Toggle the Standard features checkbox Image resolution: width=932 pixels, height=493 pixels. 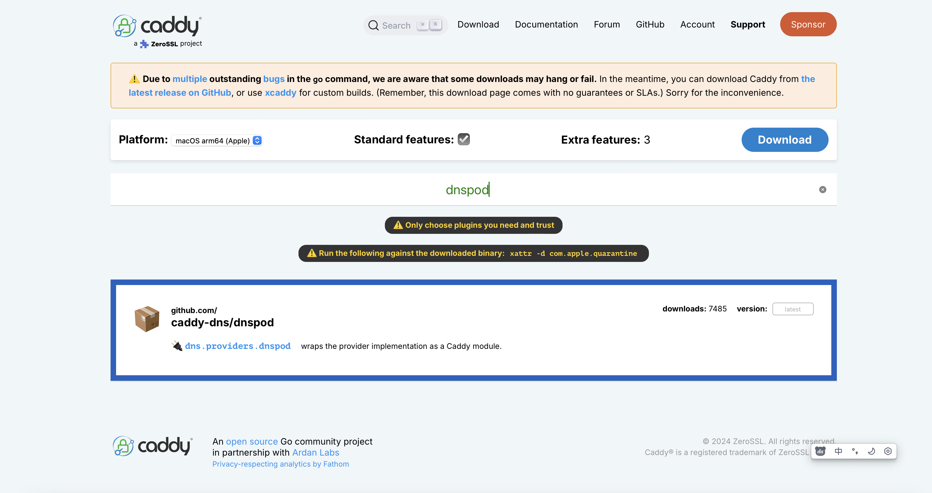[464, 139]
